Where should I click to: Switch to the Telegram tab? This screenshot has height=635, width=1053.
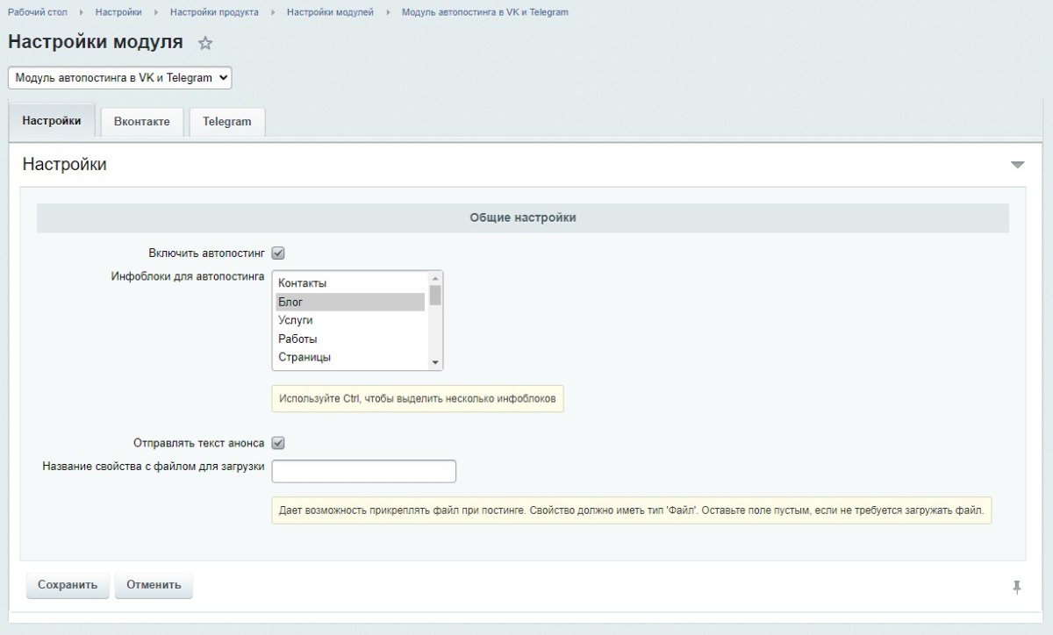tap(226, 122)
